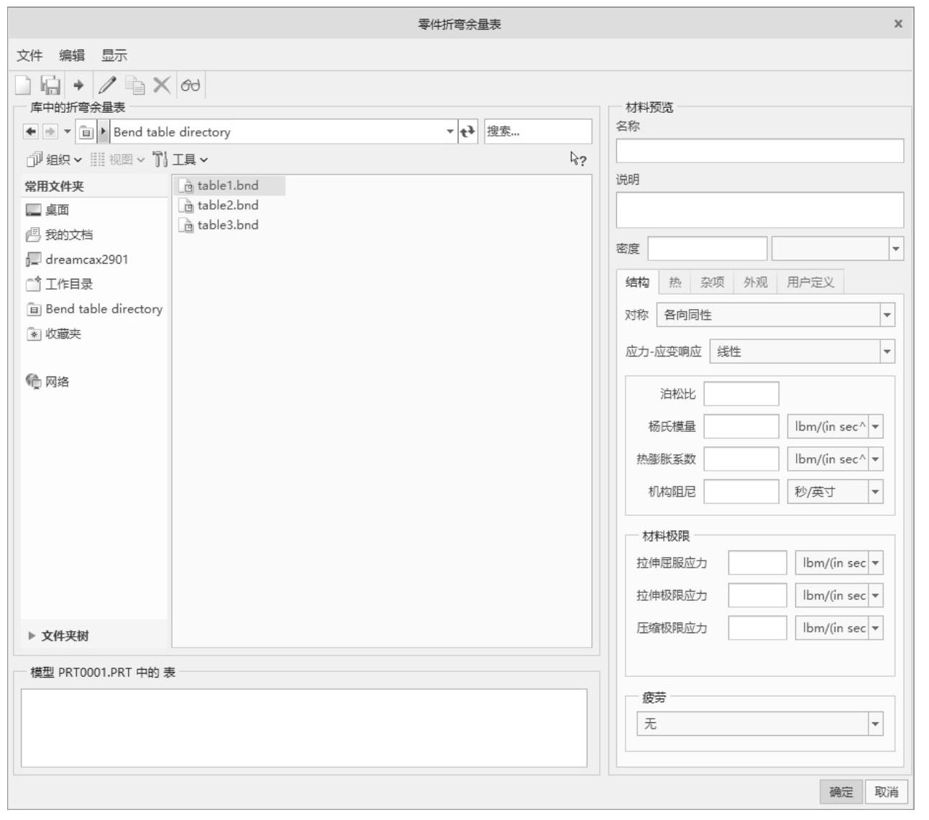
Task: Click the 泊松比 input field
Action: (741, 394)
